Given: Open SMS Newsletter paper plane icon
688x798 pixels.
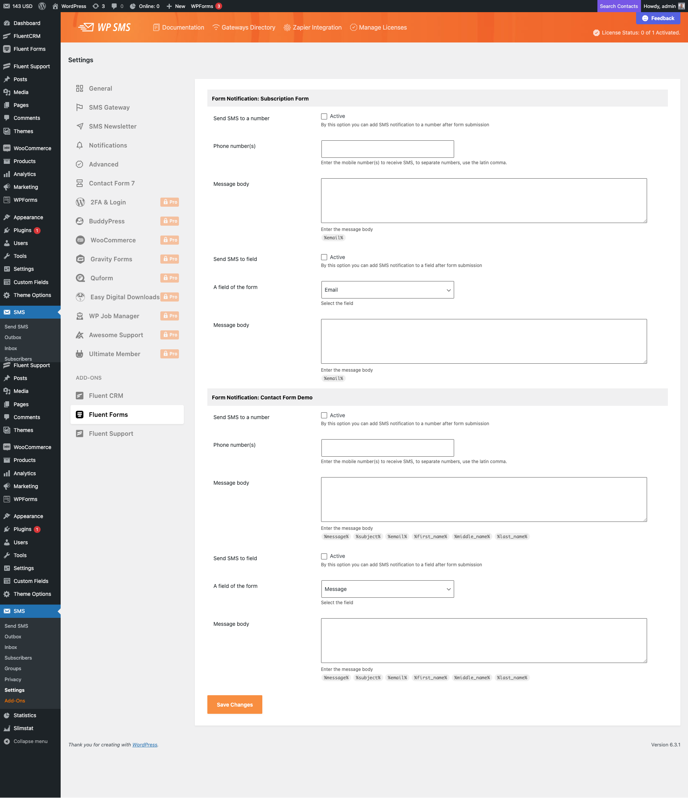Looking at the screenshot, I should [80, 126].
